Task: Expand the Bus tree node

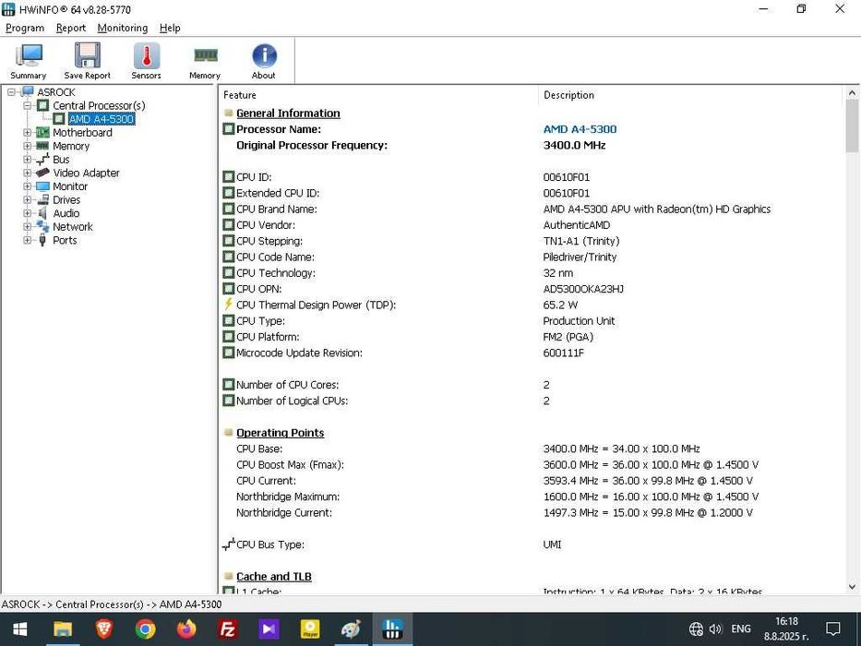Action: (x=27, y=160)
